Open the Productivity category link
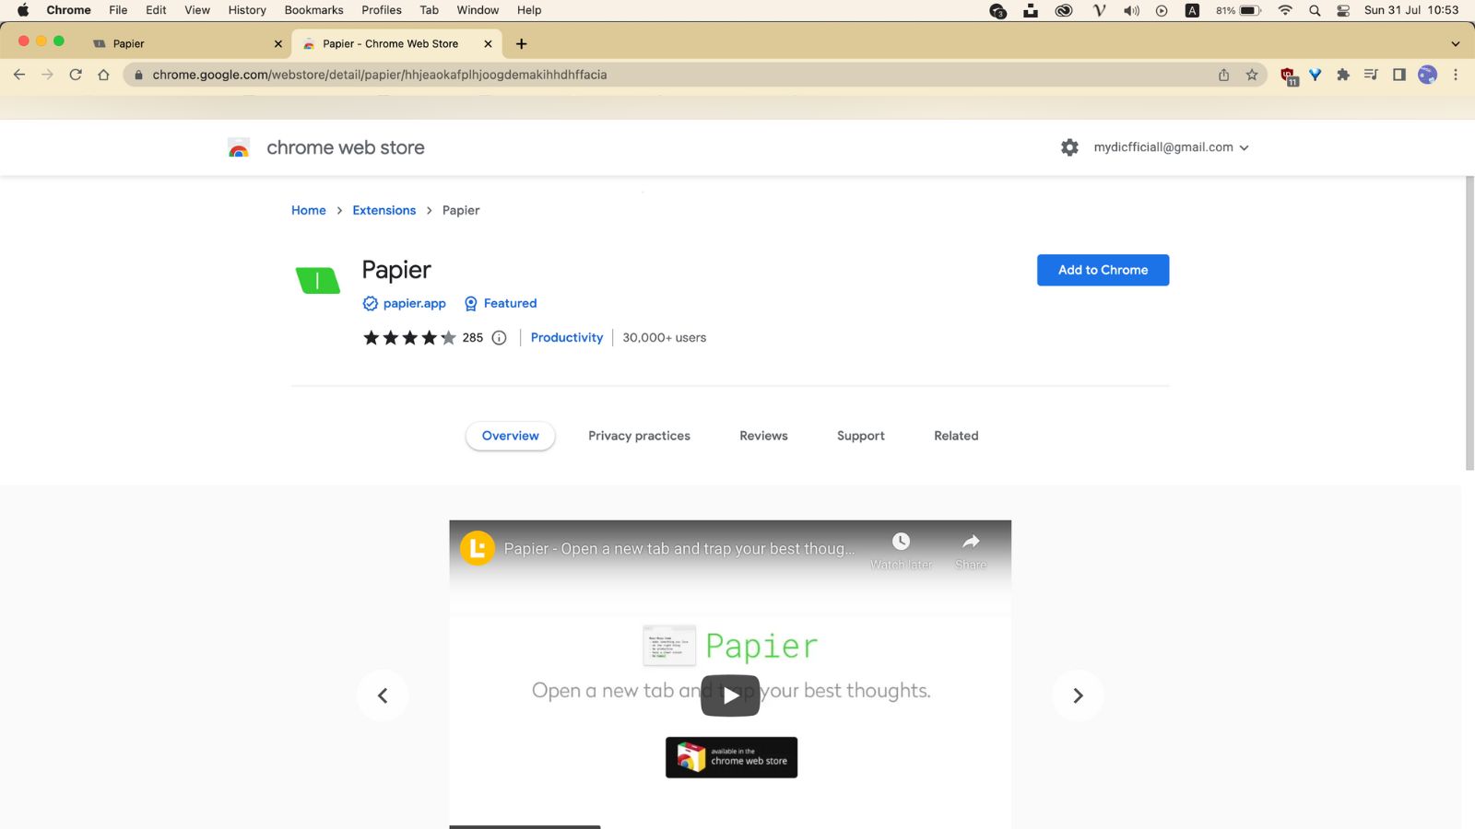Screen dimensions: 1475x829 567,338
